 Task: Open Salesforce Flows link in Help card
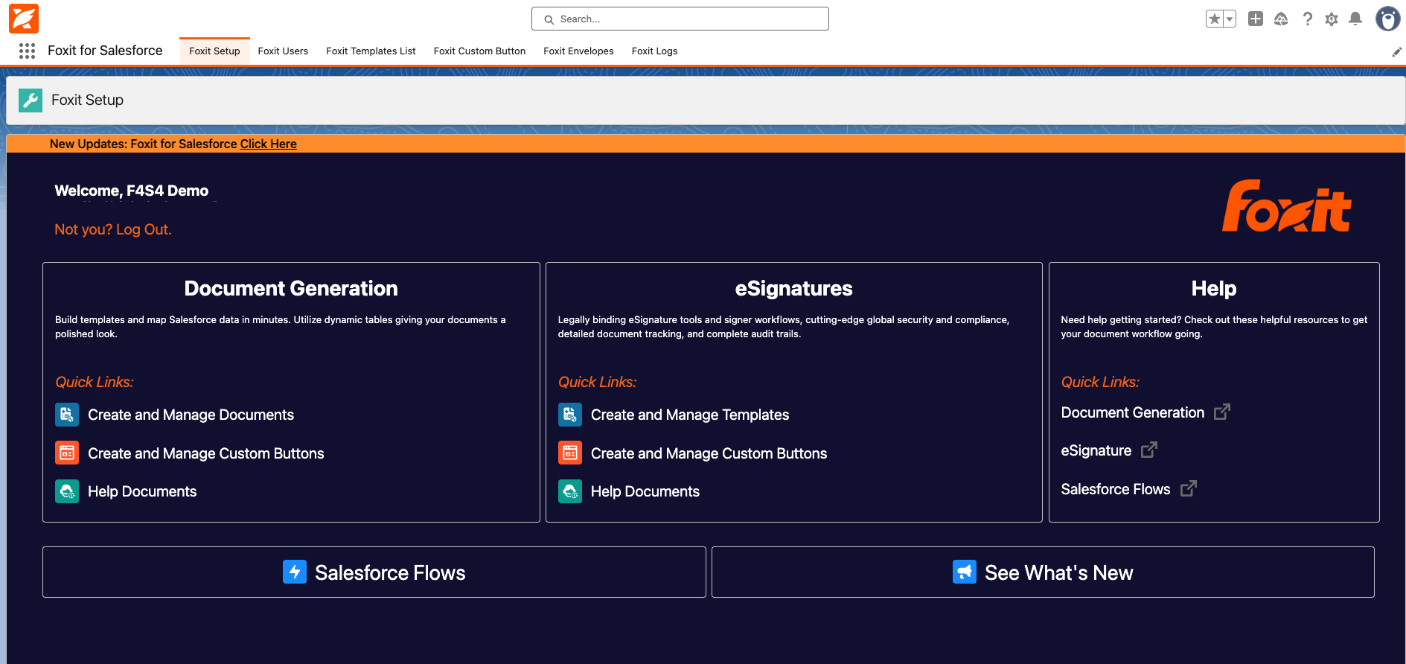[1116, 489]
